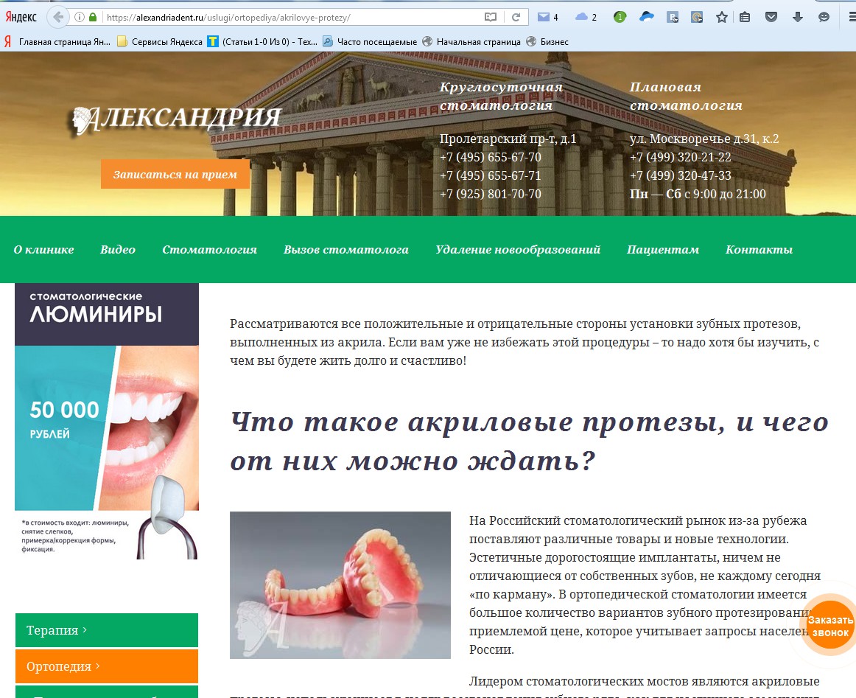This screenshot has width=856, height=698.
Task: Click the gold circular extension toolbar icon
Action: click(x=697, y=18)
